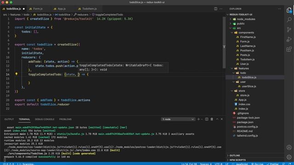Maximize the panel with the up chevron
Screen dimensions: 294x165
point(217,119)
